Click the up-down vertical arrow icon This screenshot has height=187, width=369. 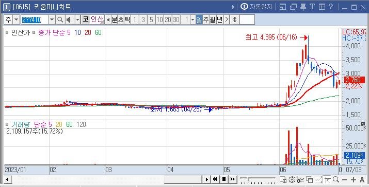click(x=235, y=20)
